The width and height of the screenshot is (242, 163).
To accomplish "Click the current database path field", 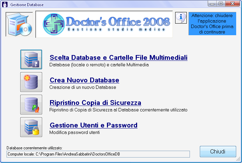I will point(98,154).
